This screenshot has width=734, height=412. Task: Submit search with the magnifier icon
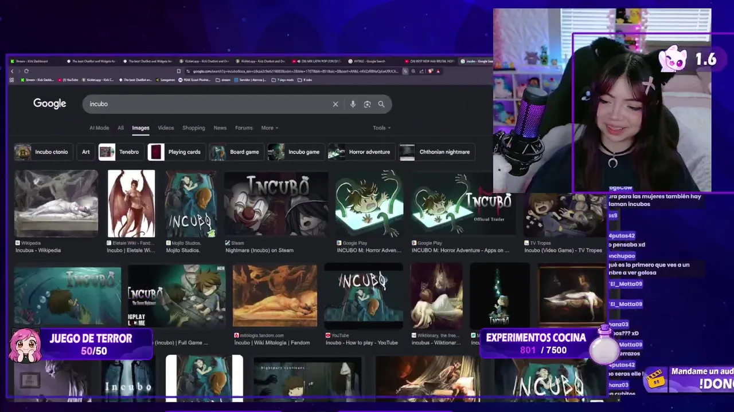point(381,104)
